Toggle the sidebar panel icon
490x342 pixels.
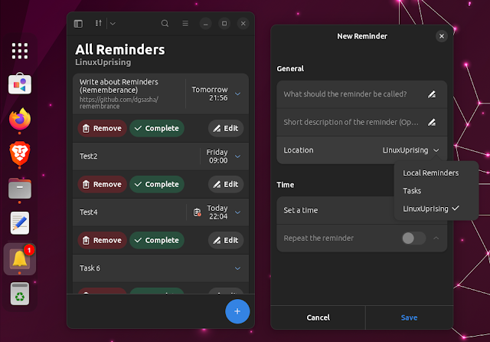pyautogui.click(x=78, y=24)
